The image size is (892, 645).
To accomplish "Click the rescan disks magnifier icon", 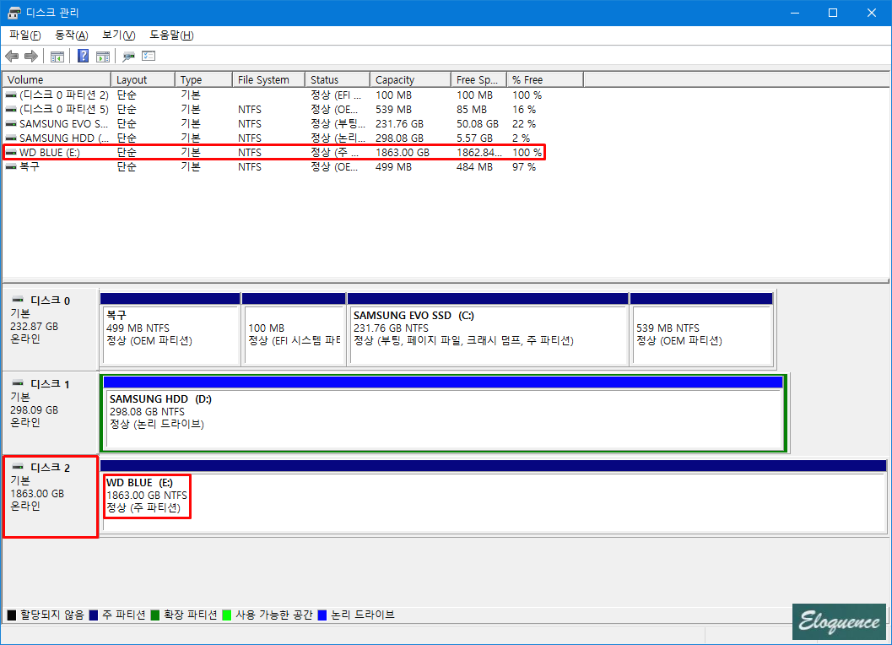I will click(128, 57).
